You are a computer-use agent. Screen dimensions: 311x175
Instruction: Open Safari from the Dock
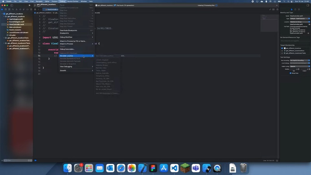point(121,168)
